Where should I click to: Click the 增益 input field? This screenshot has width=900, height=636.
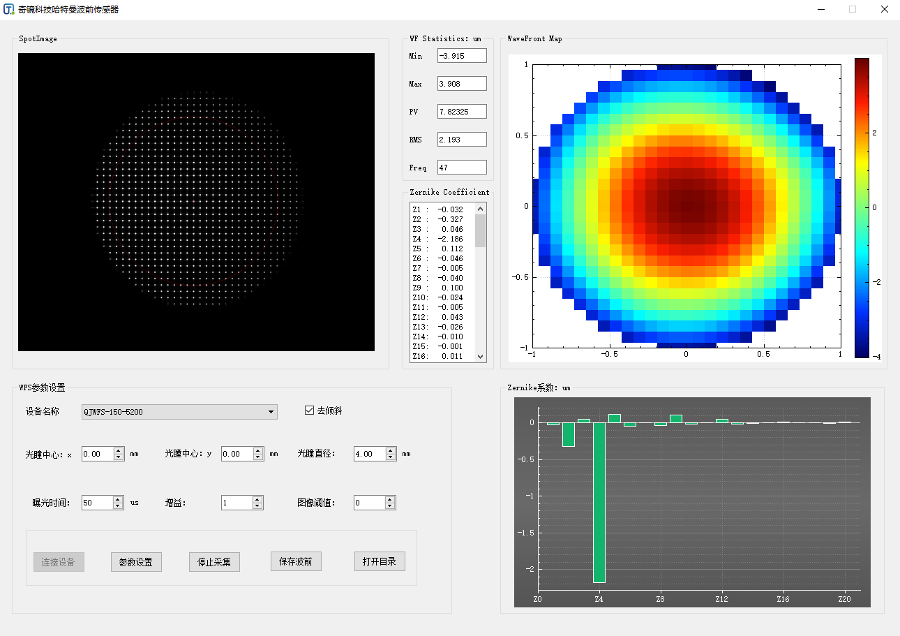[237, 503]
